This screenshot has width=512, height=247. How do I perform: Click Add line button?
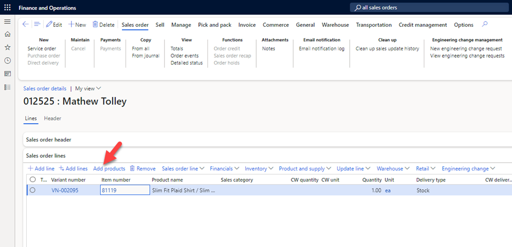point(41,169)
